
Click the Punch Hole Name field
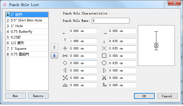(110, 21)
